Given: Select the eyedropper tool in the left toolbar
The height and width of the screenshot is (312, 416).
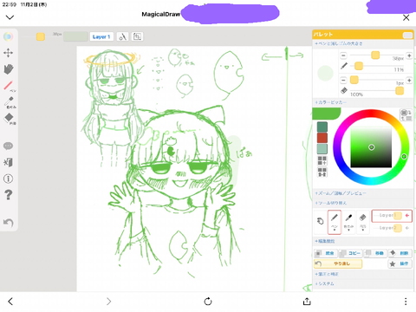Looking at the screenshot, I should point(9,102).
